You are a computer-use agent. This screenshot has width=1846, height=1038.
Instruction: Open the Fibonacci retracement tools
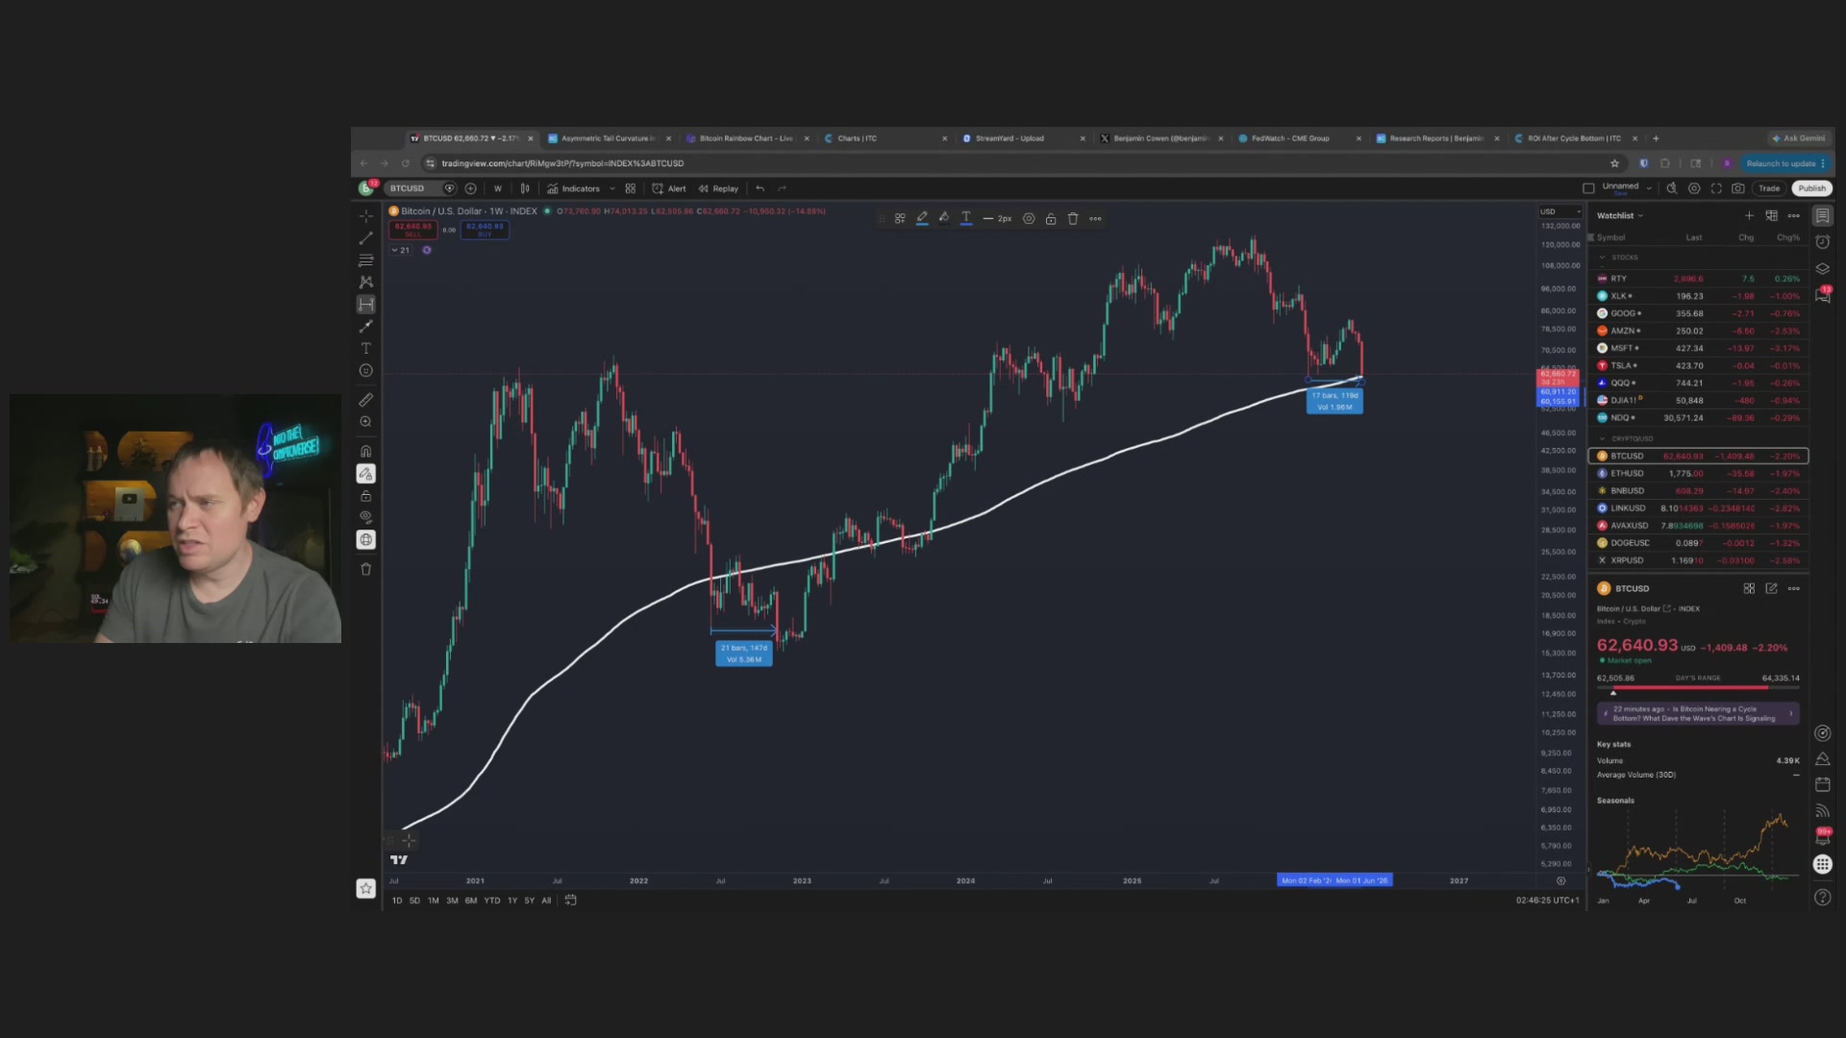click(366, 260)
